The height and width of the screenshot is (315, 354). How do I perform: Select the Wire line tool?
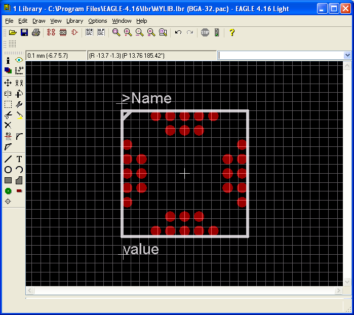(x=8, y=159)
